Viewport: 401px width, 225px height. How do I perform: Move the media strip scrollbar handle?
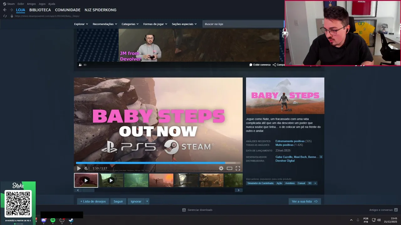click(x=88, y=190)
